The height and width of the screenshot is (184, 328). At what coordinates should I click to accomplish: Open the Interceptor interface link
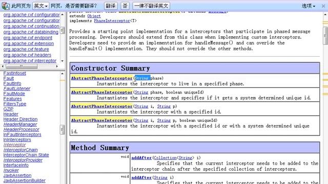15,145
